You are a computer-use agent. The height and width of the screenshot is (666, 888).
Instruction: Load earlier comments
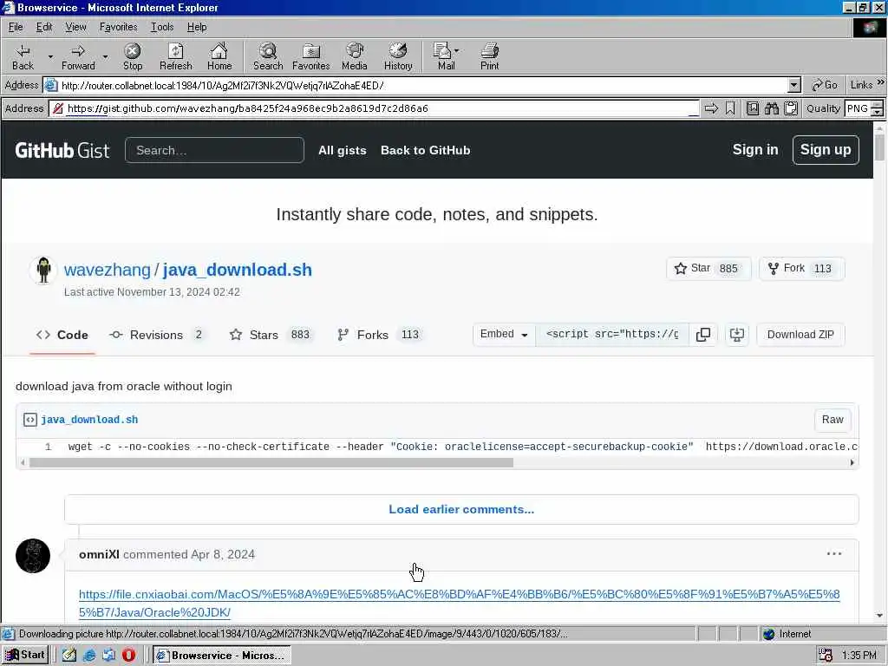pos(461,509)
